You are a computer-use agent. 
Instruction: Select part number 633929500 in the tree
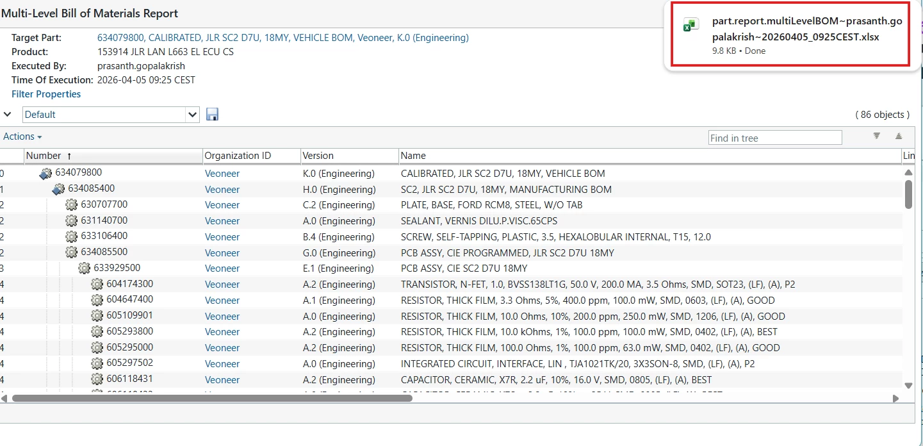click(x=117, y=268)
